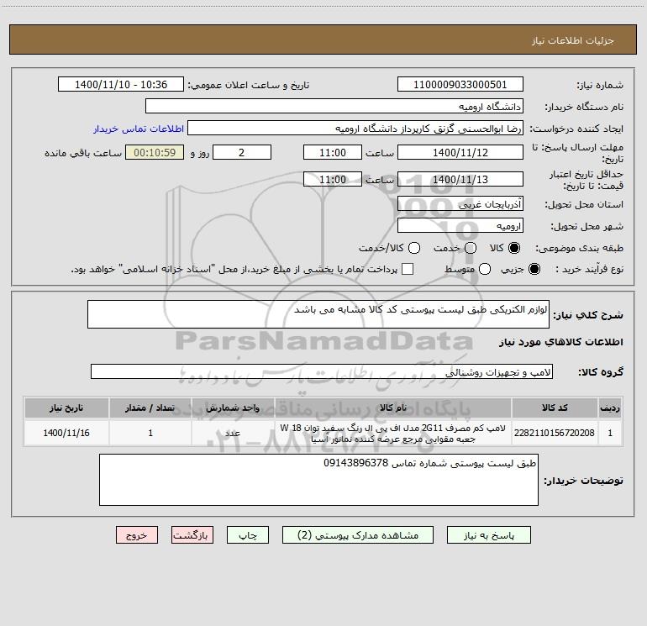Click unit cell عدد
The height and width of the screenshot is (626, 647).
coord(233,433)
